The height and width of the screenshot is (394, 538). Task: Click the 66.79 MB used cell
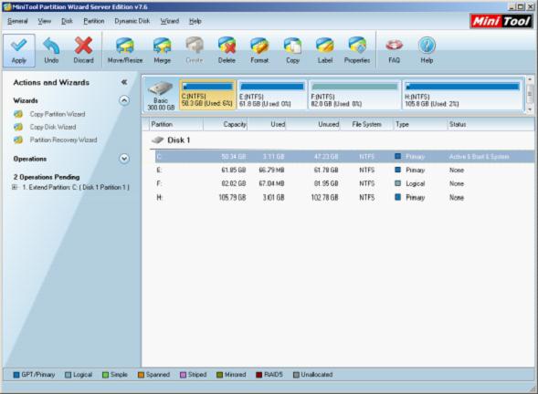272,170
